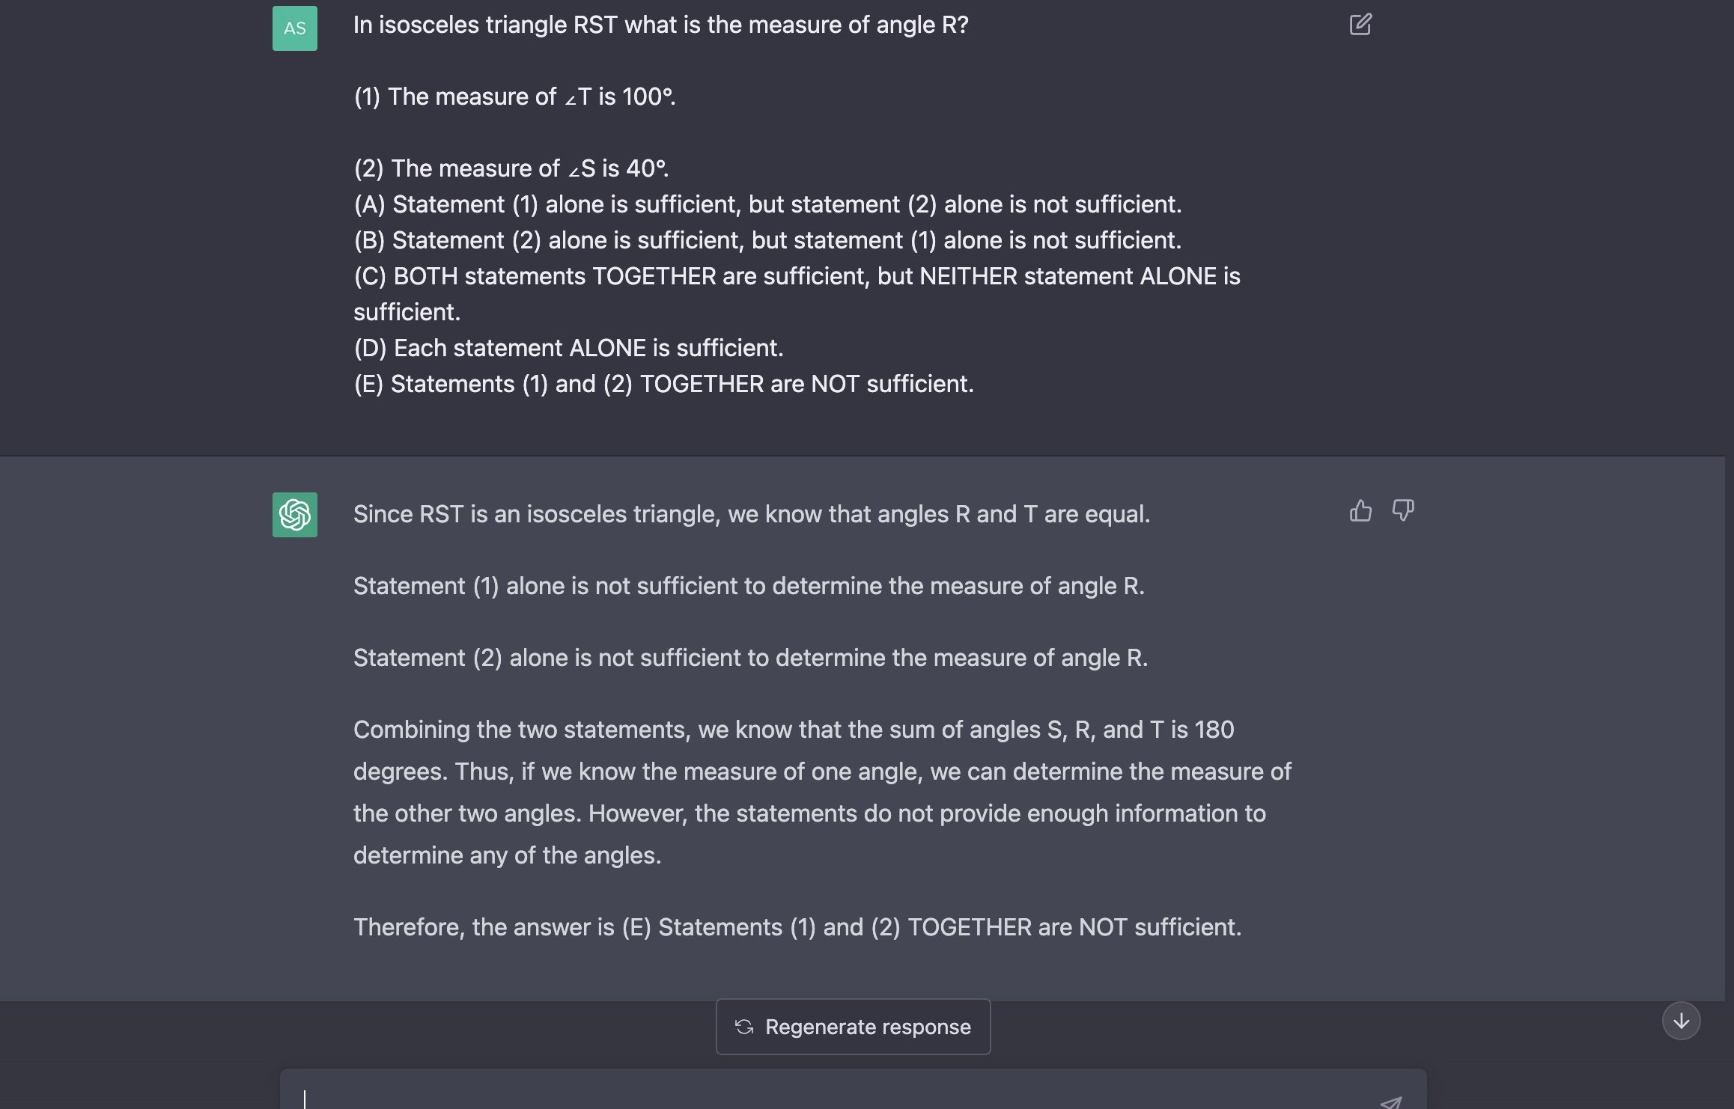Click the line stating angle S is 40°
1734x1109 pixels.
coord(511,169)
